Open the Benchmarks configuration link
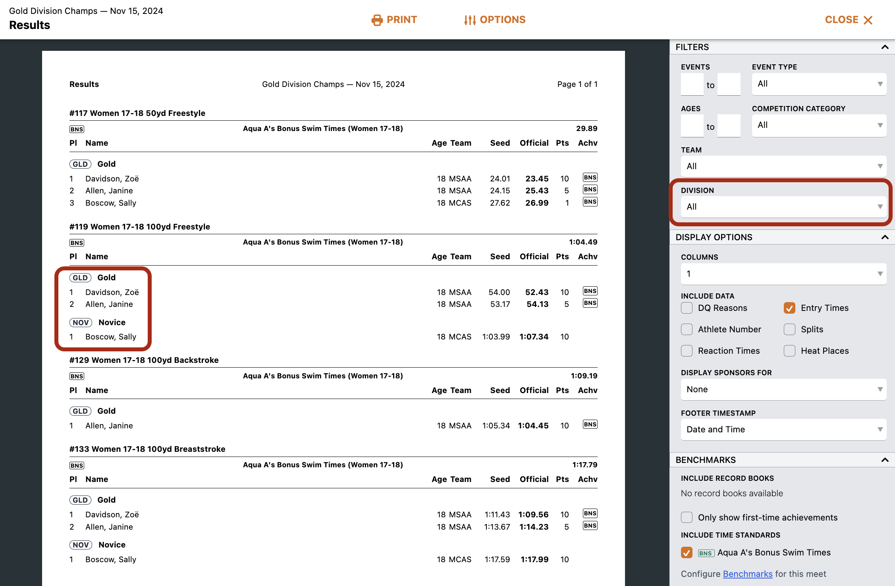Image resolution: width=895 pixels, height=586 pixels. [x=747, y=574]
